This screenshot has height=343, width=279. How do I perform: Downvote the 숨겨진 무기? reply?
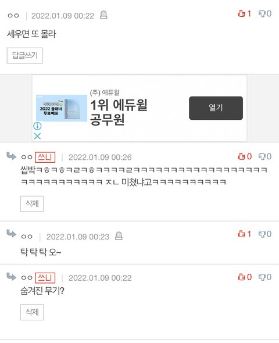click(x=265, y=277)
